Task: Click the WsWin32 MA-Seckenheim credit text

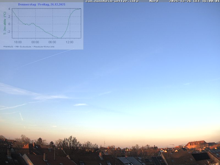Action: point(29,46)
